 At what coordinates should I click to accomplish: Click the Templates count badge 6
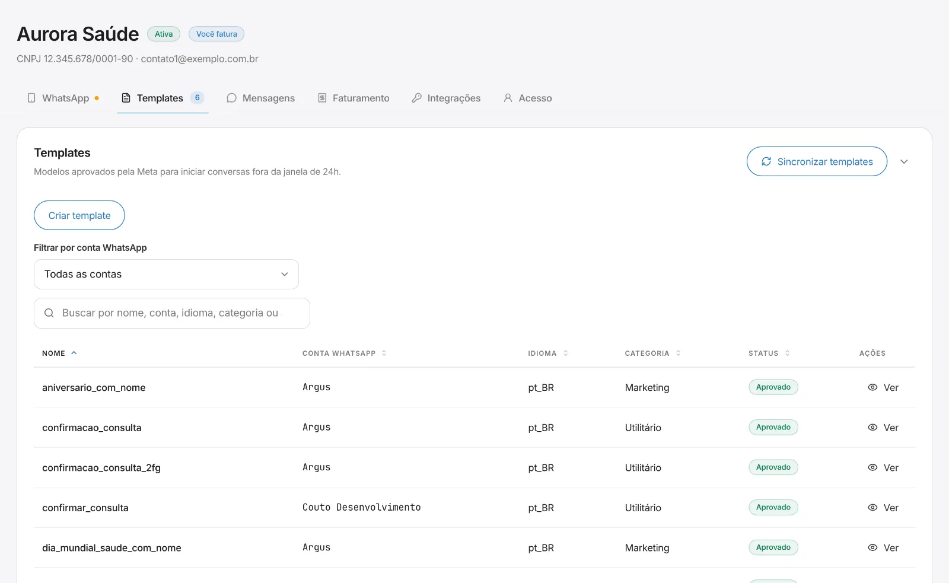[198, 98]
